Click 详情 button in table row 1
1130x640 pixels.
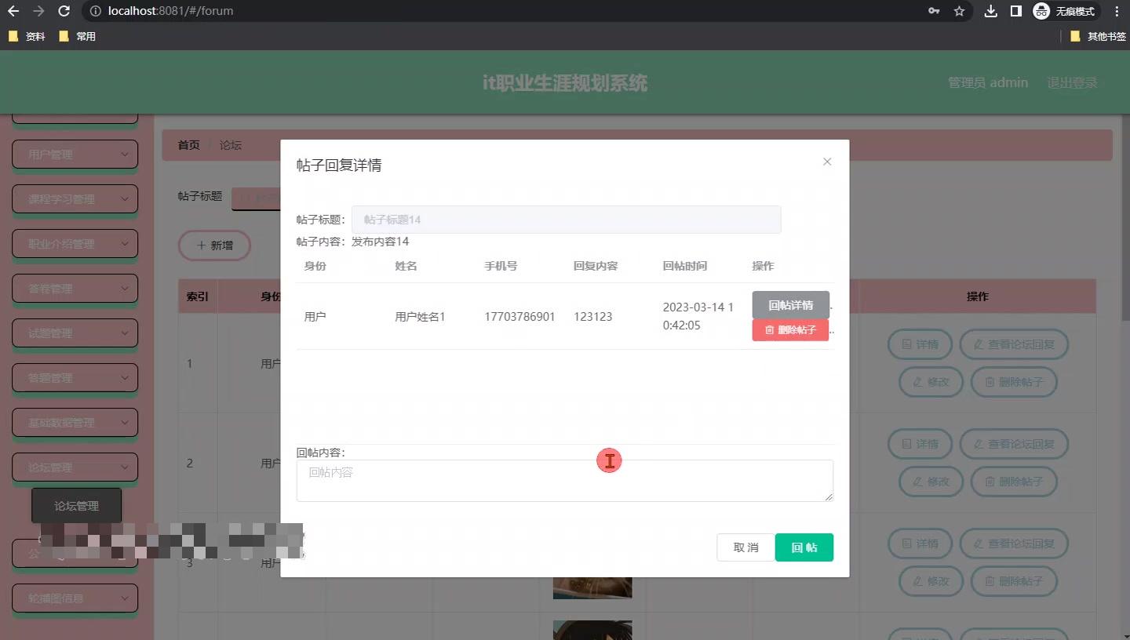point(920,344)
